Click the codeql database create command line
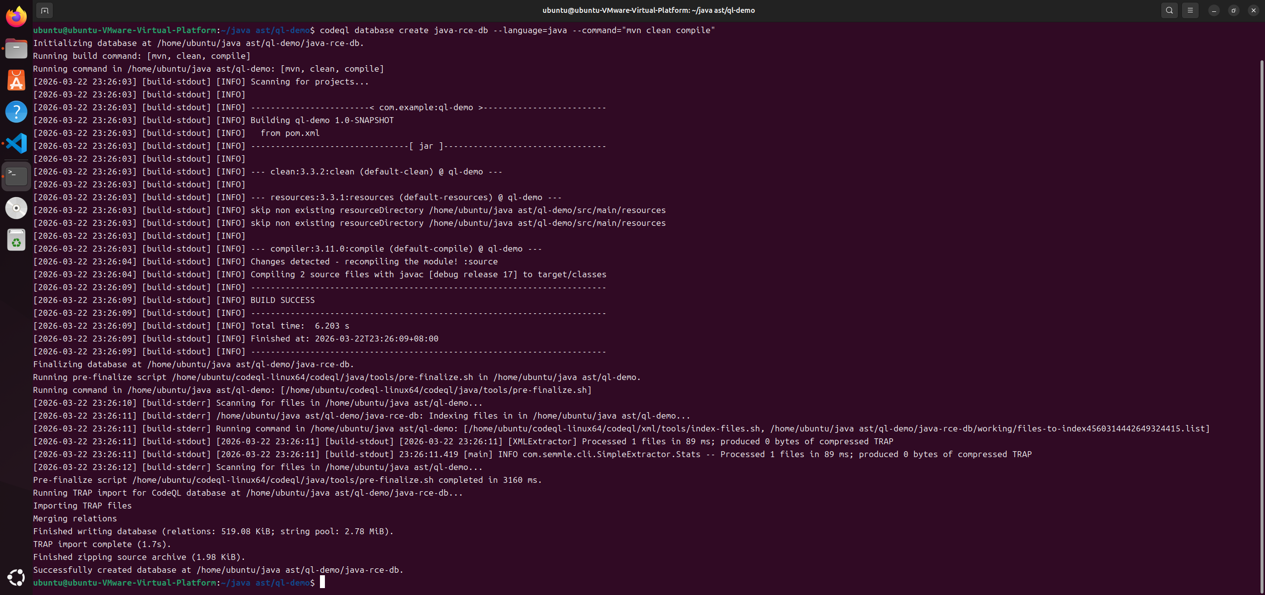Viewport: 1265px width, 595px height. point(517,31)
